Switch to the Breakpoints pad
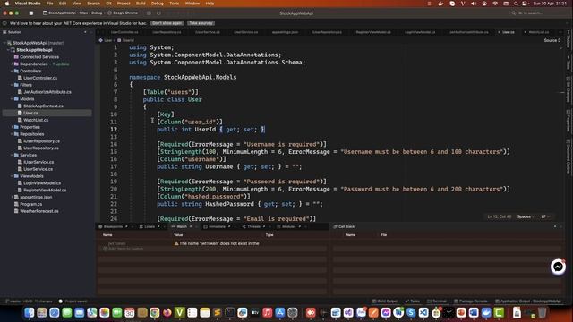This screenshot has width=573, height=322. coord(113,226)
